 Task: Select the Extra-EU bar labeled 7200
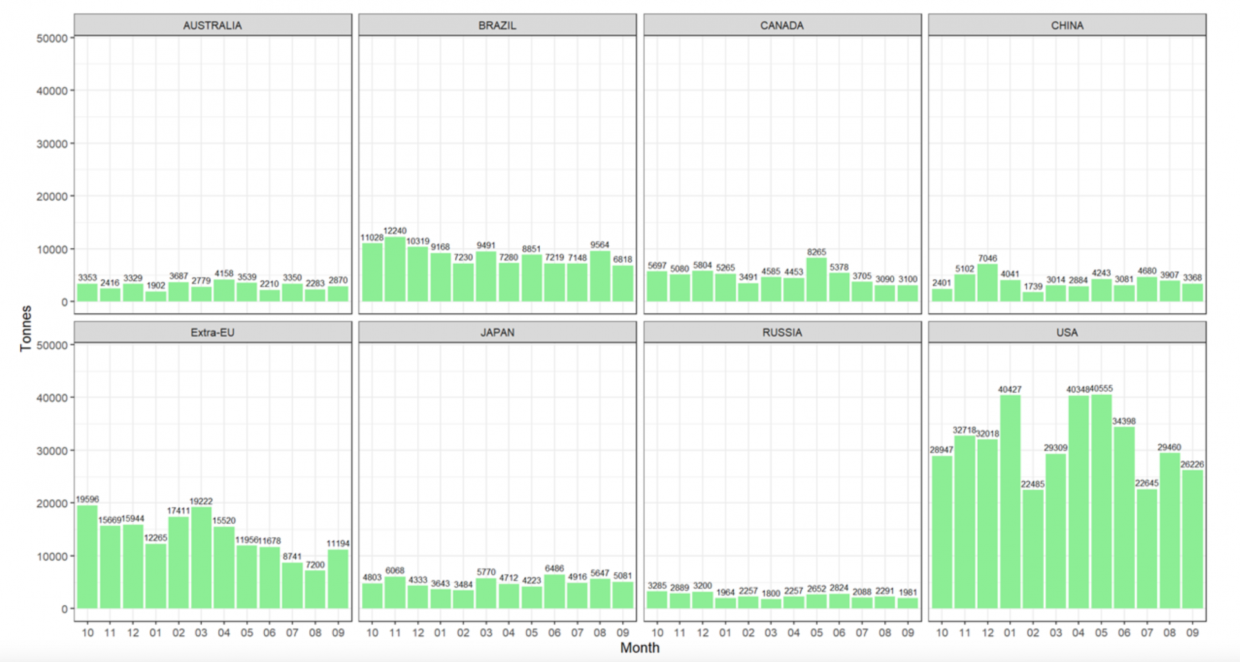(315, 590)
